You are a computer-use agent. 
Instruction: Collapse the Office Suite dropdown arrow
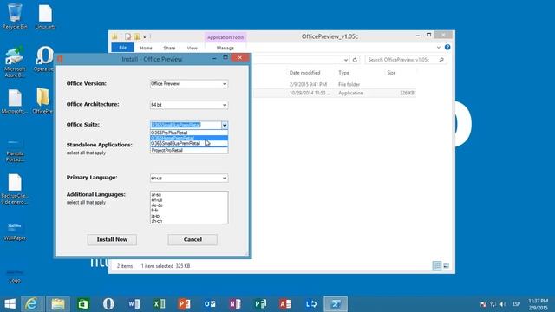225,125
